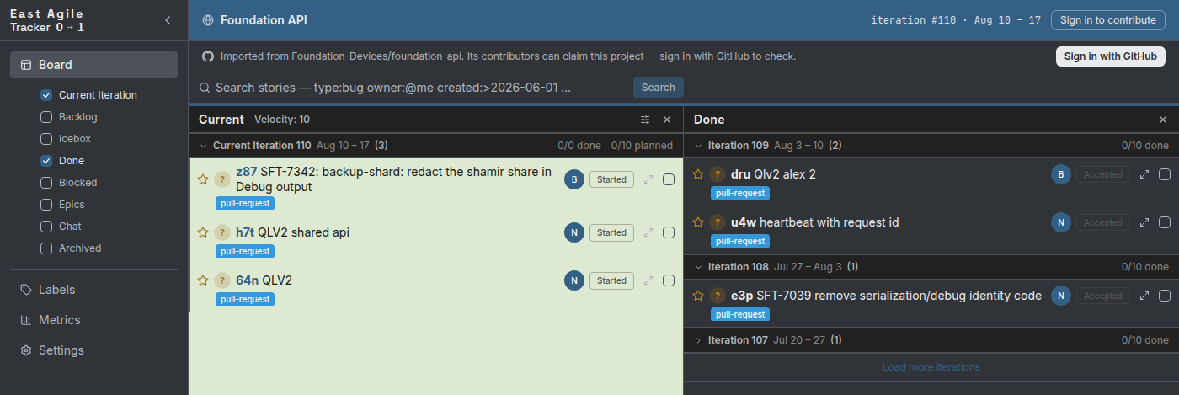Screen dimensions: 1179x395
Task: Click owner avatar B on z87 story
Action: click(573, 179)
